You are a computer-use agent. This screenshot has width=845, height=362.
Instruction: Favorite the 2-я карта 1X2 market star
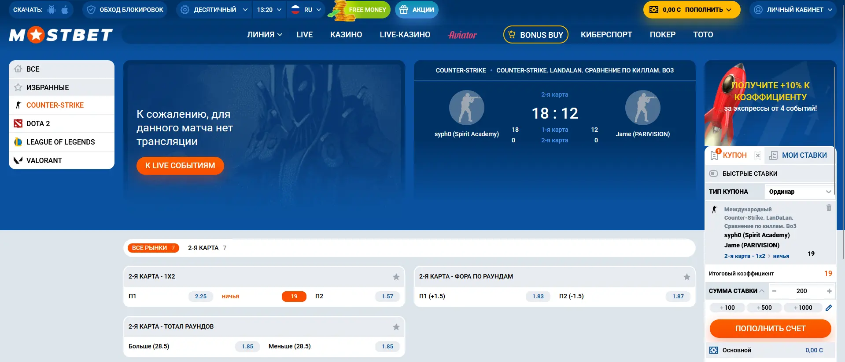coord(396,277)
